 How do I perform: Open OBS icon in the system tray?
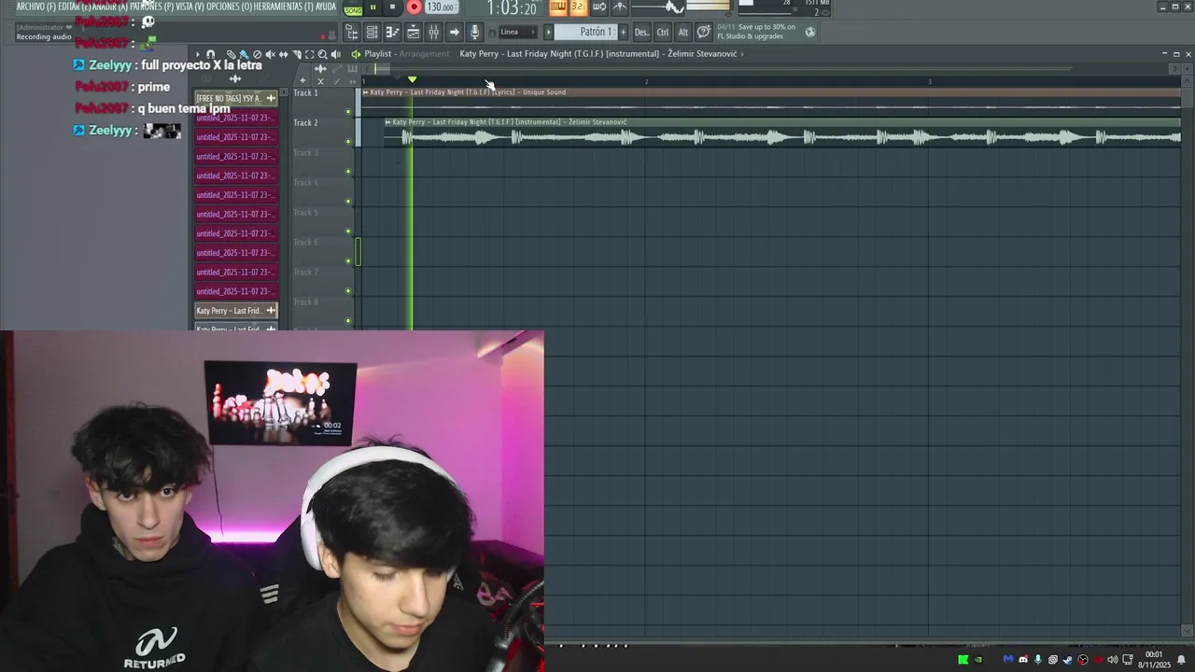[x=1083, y=660]
